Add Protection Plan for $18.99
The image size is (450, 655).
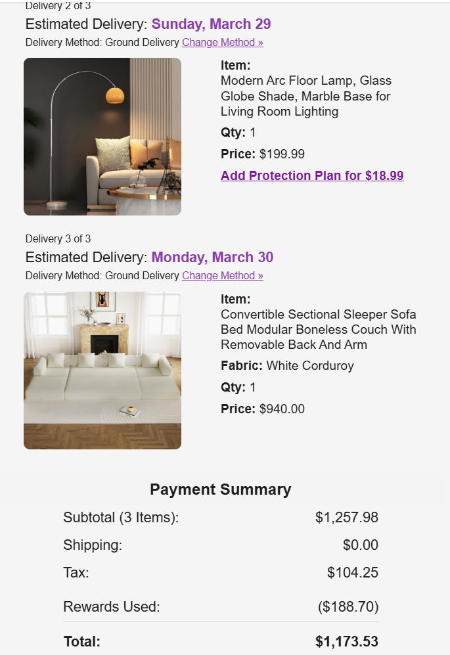click(x=312, y=176)
